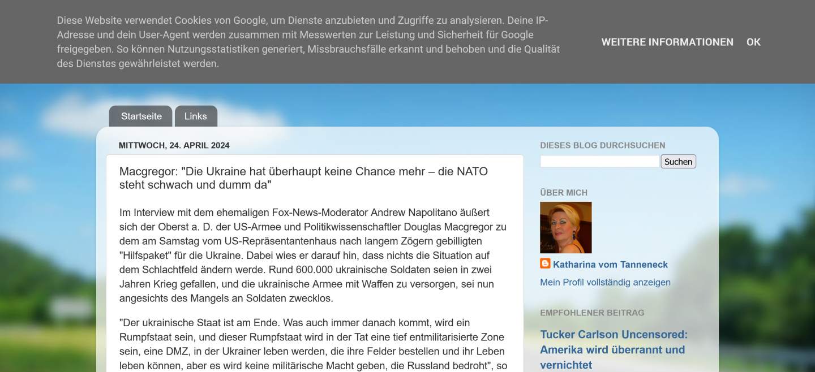815x372 pixels.
Task: Click the Katharina vom Tanneneck author link
Action: (x=610, y=264)
